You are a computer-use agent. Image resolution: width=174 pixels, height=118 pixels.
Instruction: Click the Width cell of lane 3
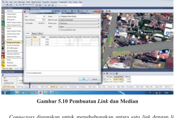click(45, 45)
